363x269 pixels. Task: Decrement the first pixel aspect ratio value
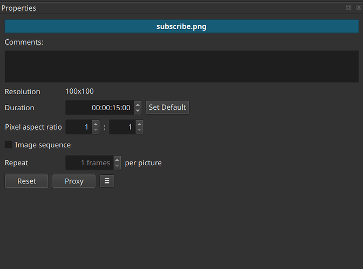(x=95, y=131)
